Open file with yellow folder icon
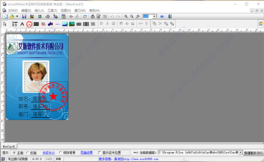The width and height of the screenshot is (264, 162). (12, 16)
